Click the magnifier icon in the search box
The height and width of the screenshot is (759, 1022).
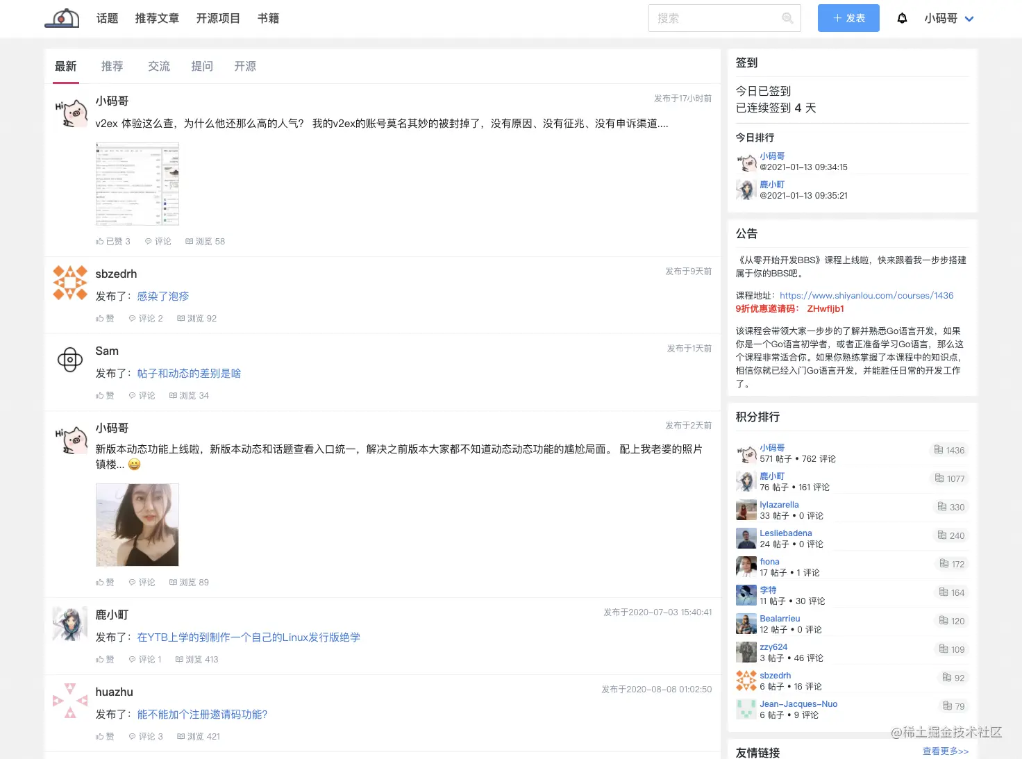pyautogui.click(x=787, y=18)
